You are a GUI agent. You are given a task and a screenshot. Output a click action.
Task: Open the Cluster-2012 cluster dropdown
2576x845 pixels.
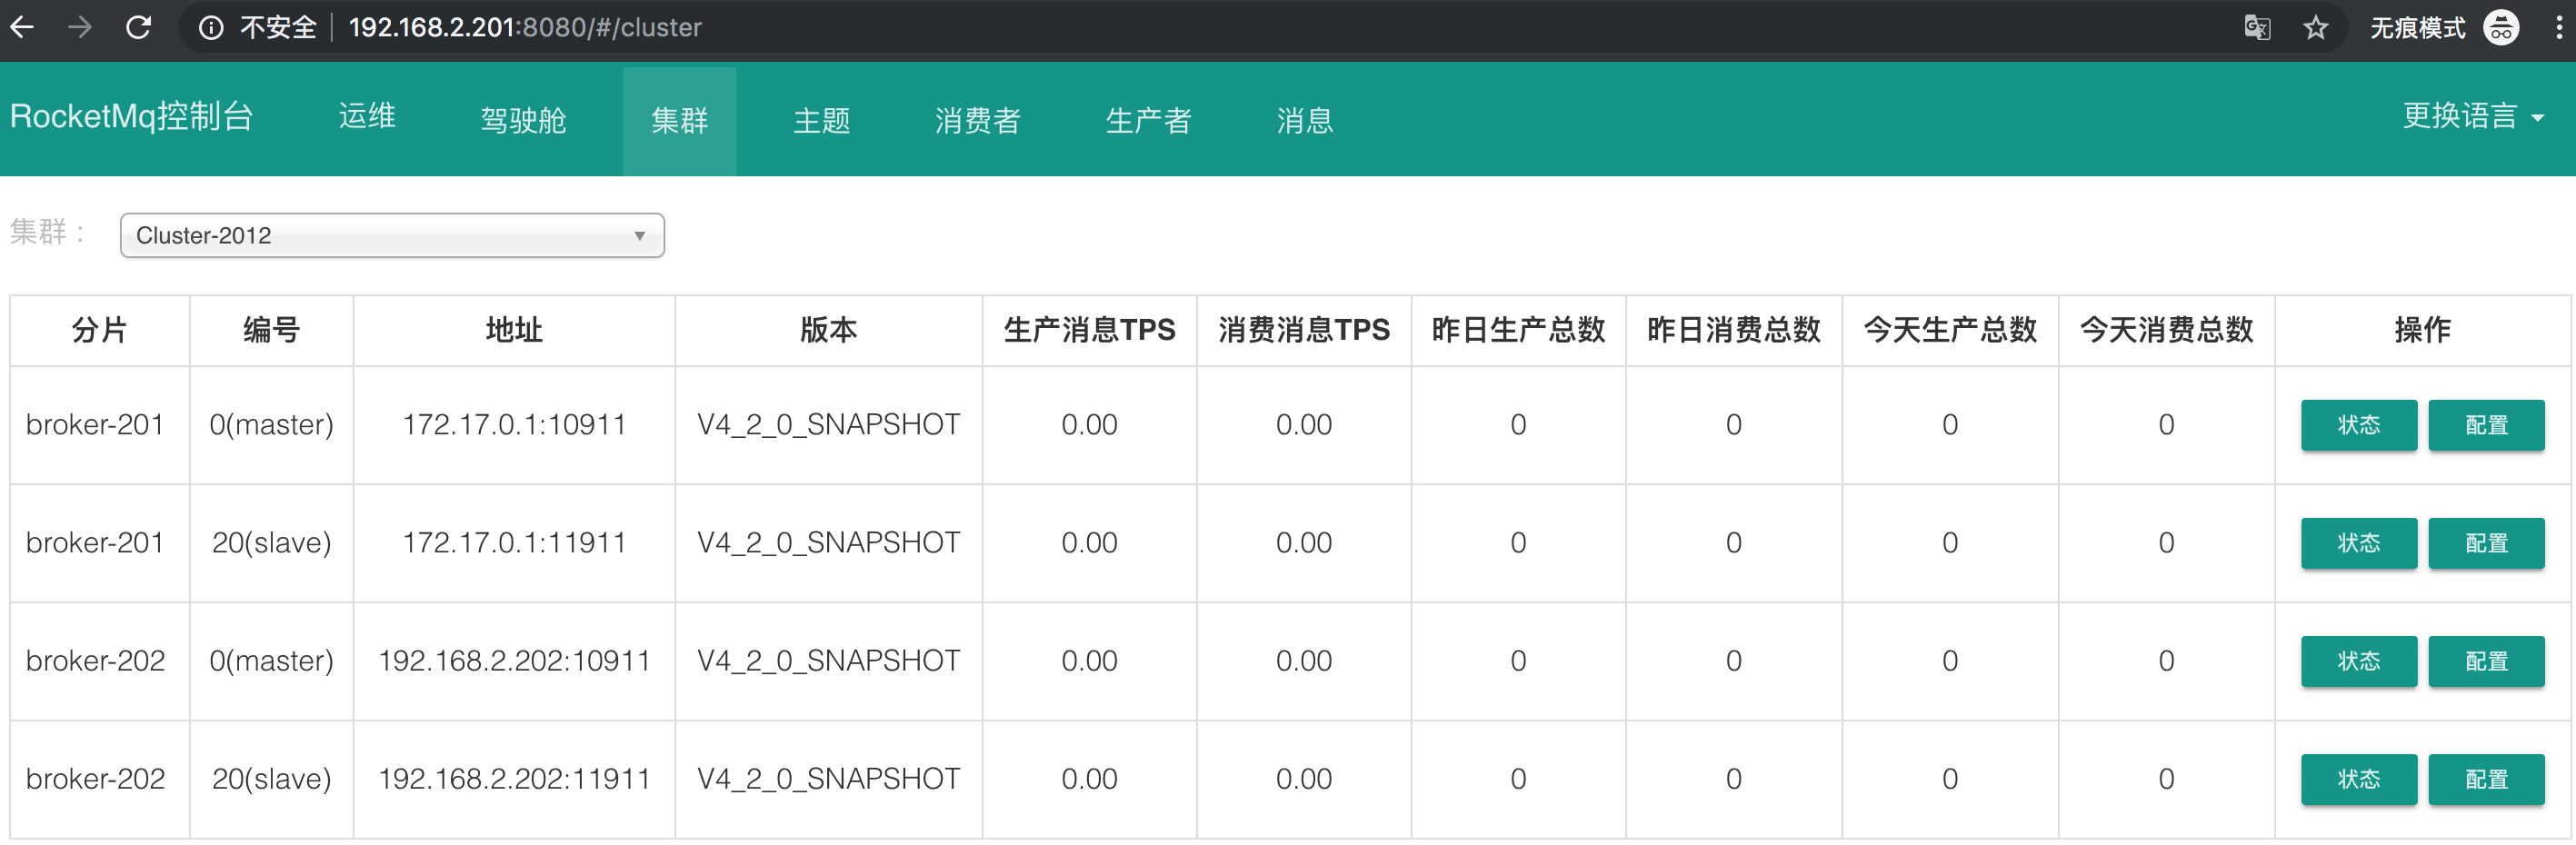click(392, 235)
